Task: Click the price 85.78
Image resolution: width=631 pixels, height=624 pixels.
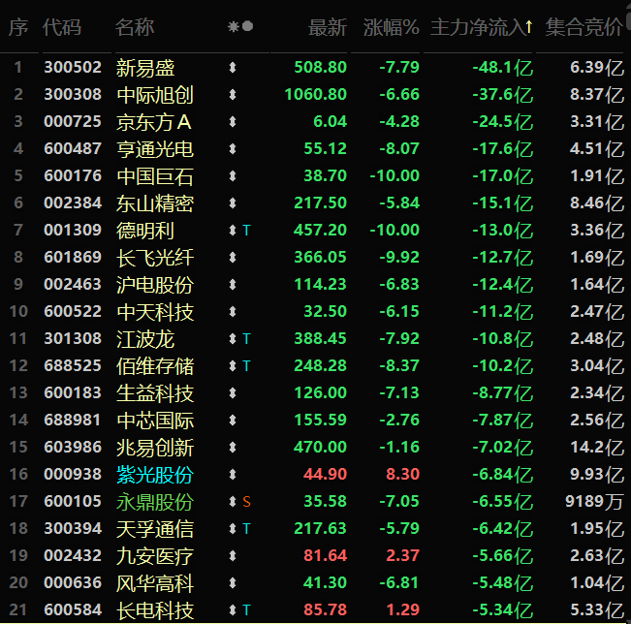Action: click(325, 609)
